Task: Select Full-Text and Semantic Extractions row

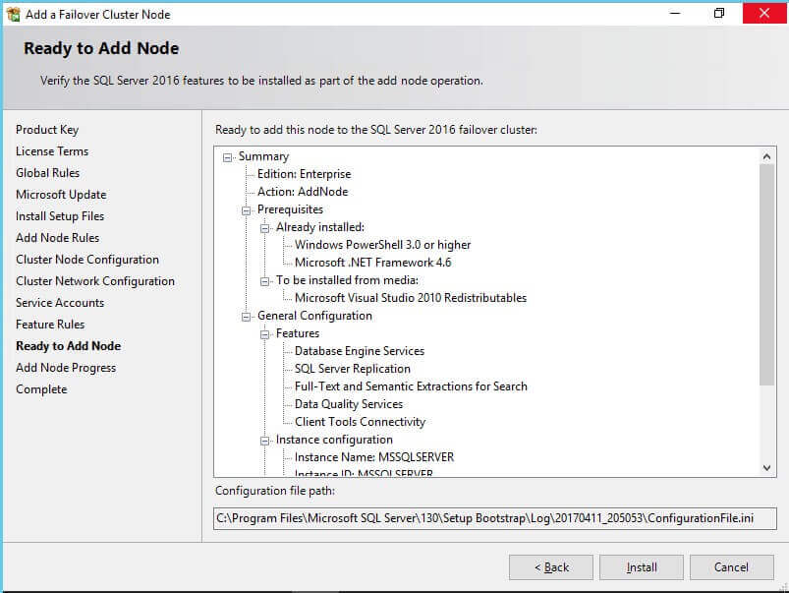Action: click(x=411, y=386)
